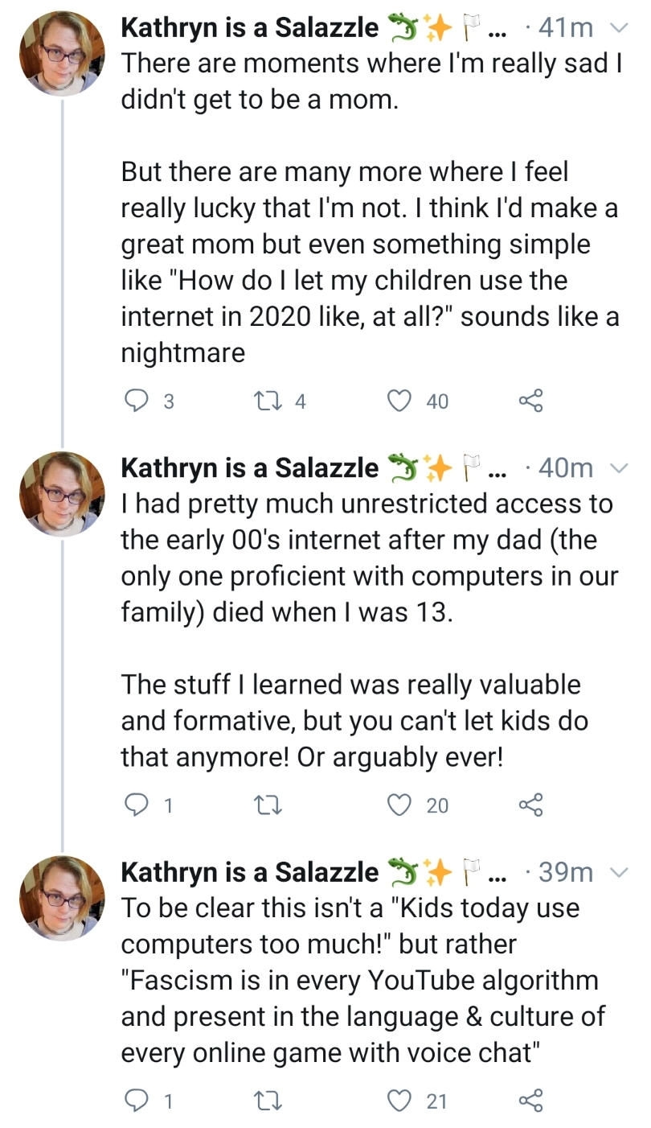The height and width of the screenshot is (1128, 651).
Task: Retweet the 40m tweet about unrestricted access
Action: [265, 805]
